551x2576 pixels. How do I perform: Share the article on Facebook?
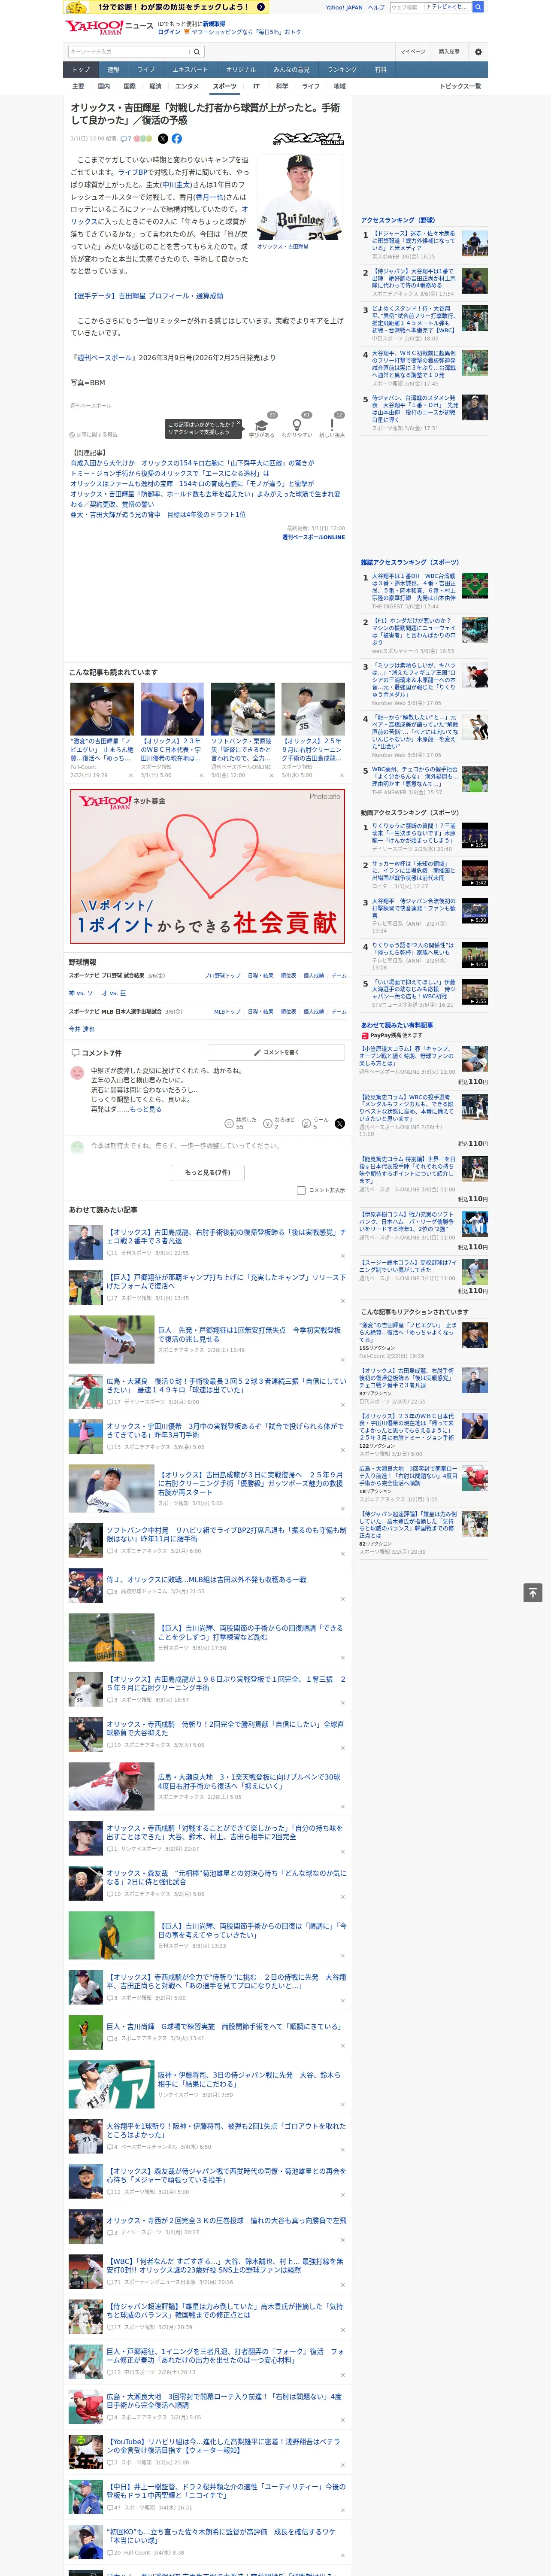176,139
